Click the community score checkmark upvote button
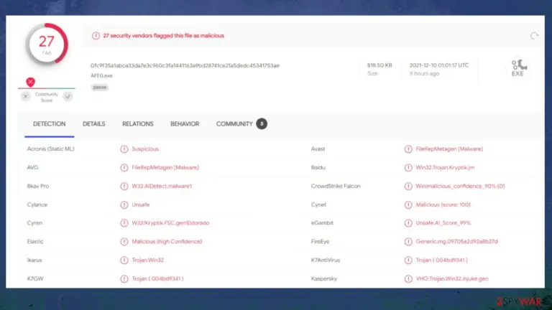Screen dimensions: 552x310 (68, 96)
